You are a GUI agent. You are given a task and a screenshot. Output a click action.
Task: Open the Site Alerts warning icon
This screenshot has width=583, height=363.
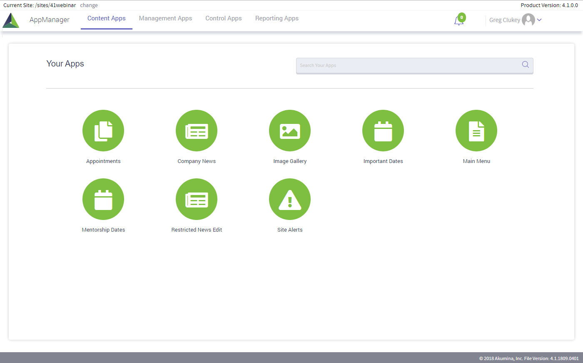tap(290, 199)
